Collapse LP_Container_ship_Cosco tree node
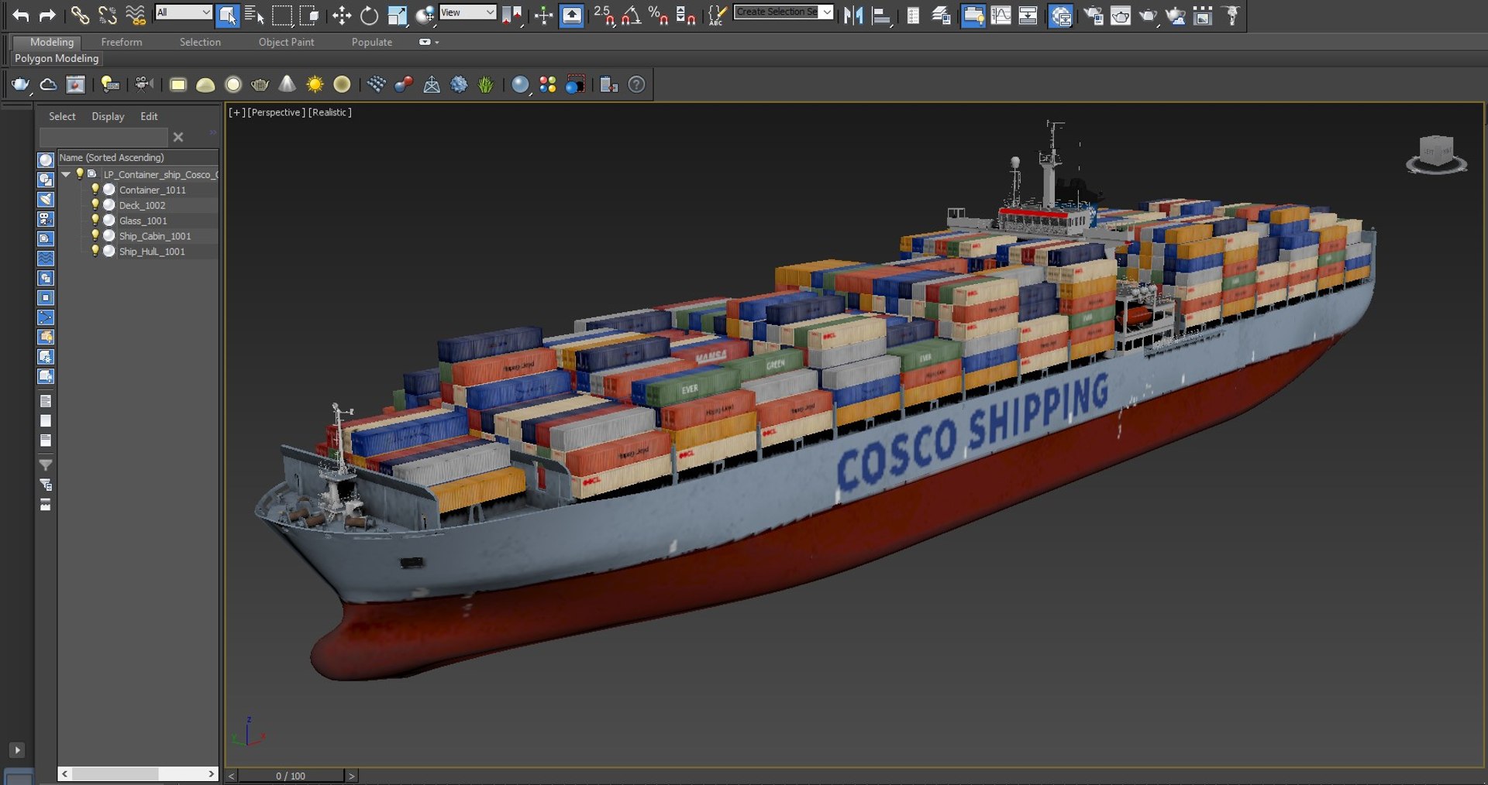Screen dimensions: 1488x785 tap(66, 174)
